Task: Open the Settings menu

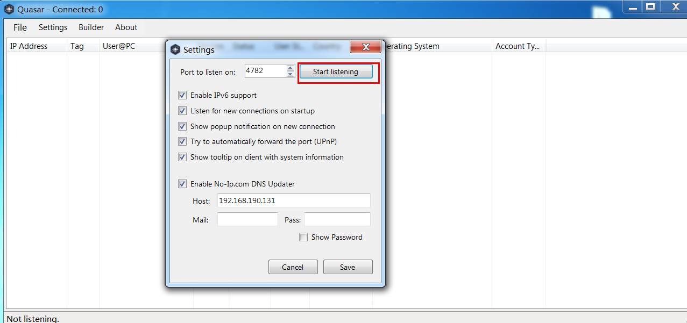Action: point(53,27)
